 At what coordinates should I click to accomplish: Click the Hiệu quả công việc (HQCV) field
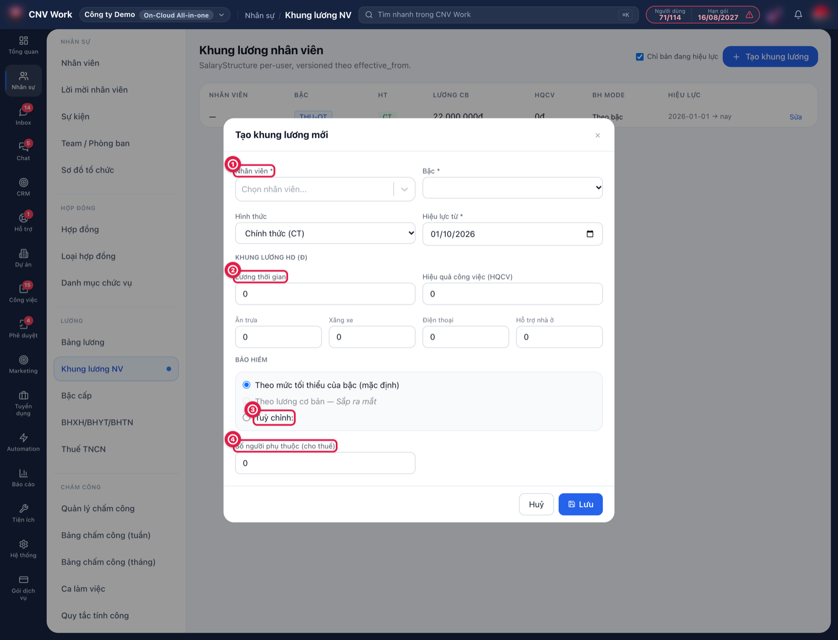[x=512, y=294]
